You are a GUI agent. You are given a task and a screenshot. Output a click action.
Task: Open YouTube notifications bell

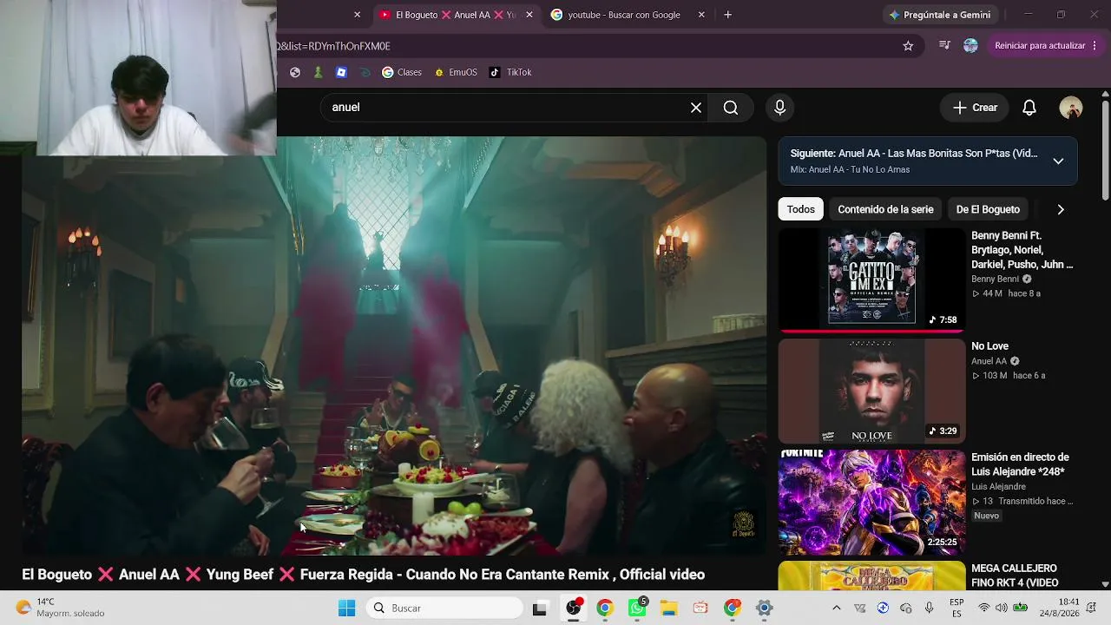[1029, 108]
